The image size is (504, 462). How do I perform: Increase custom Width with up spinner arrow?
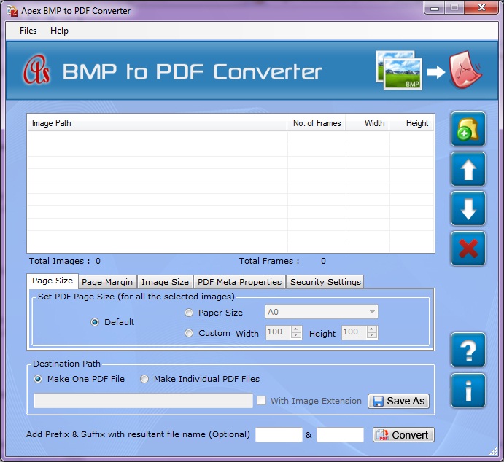(x=295, y=329)
